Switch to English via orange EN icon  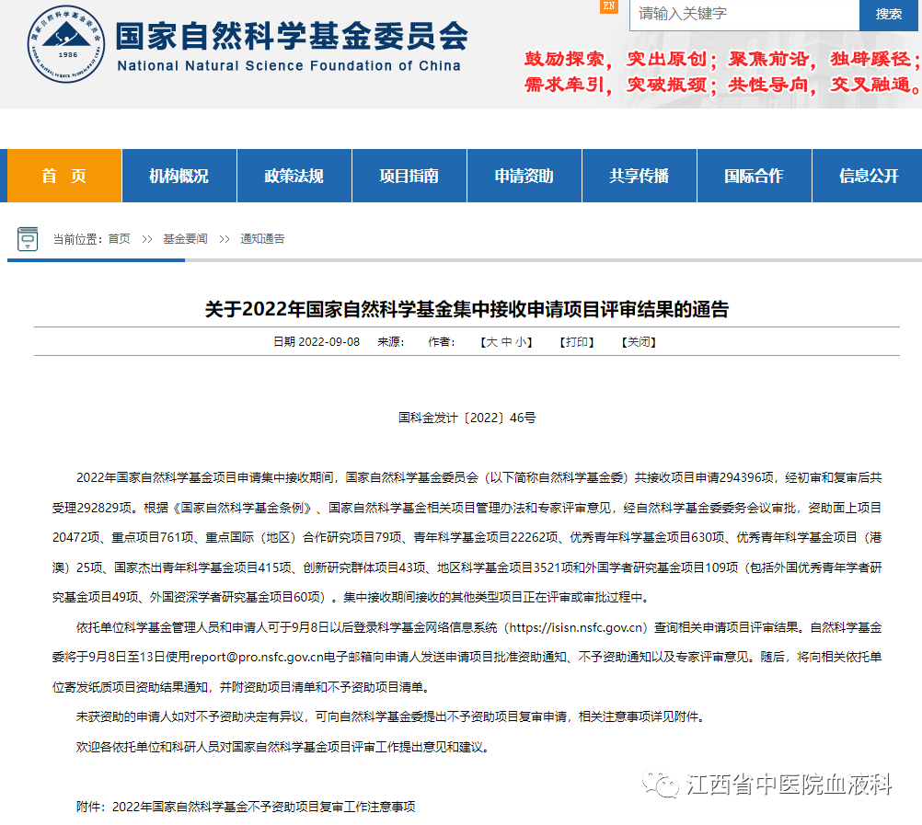coord(609,6)
